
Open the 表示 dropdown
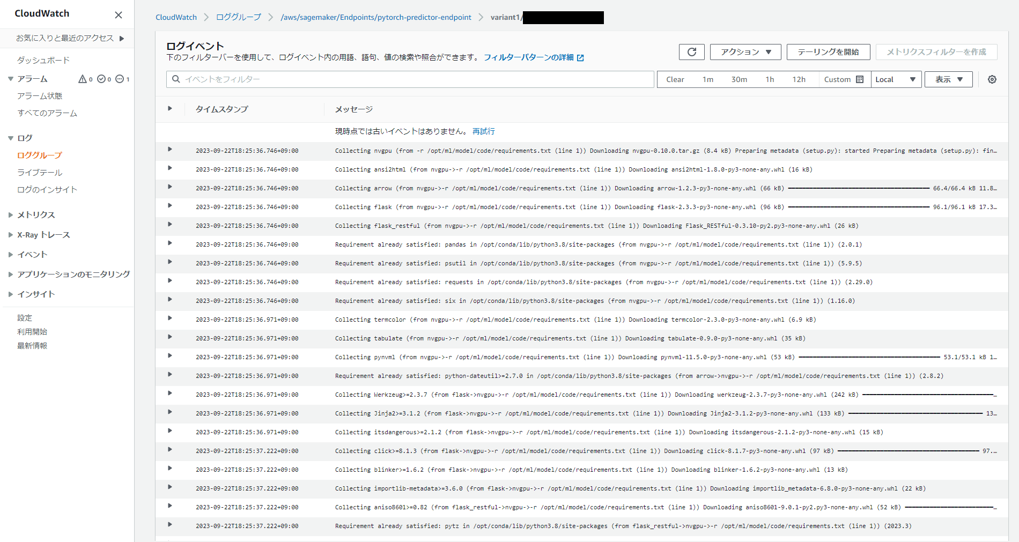[x=948, y=79]
